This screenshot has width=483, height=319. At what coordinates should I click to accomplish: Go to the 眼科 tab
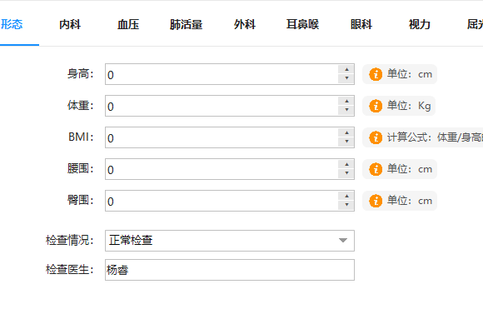point(361,24)
